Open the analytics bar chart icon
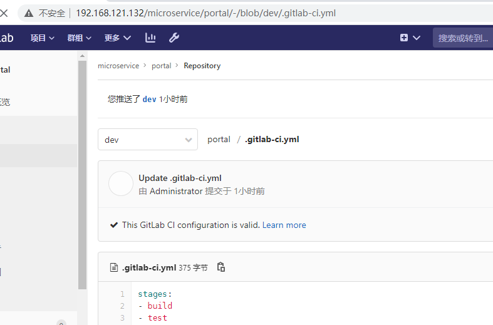493x325 pixels. (x=150, y=38)
